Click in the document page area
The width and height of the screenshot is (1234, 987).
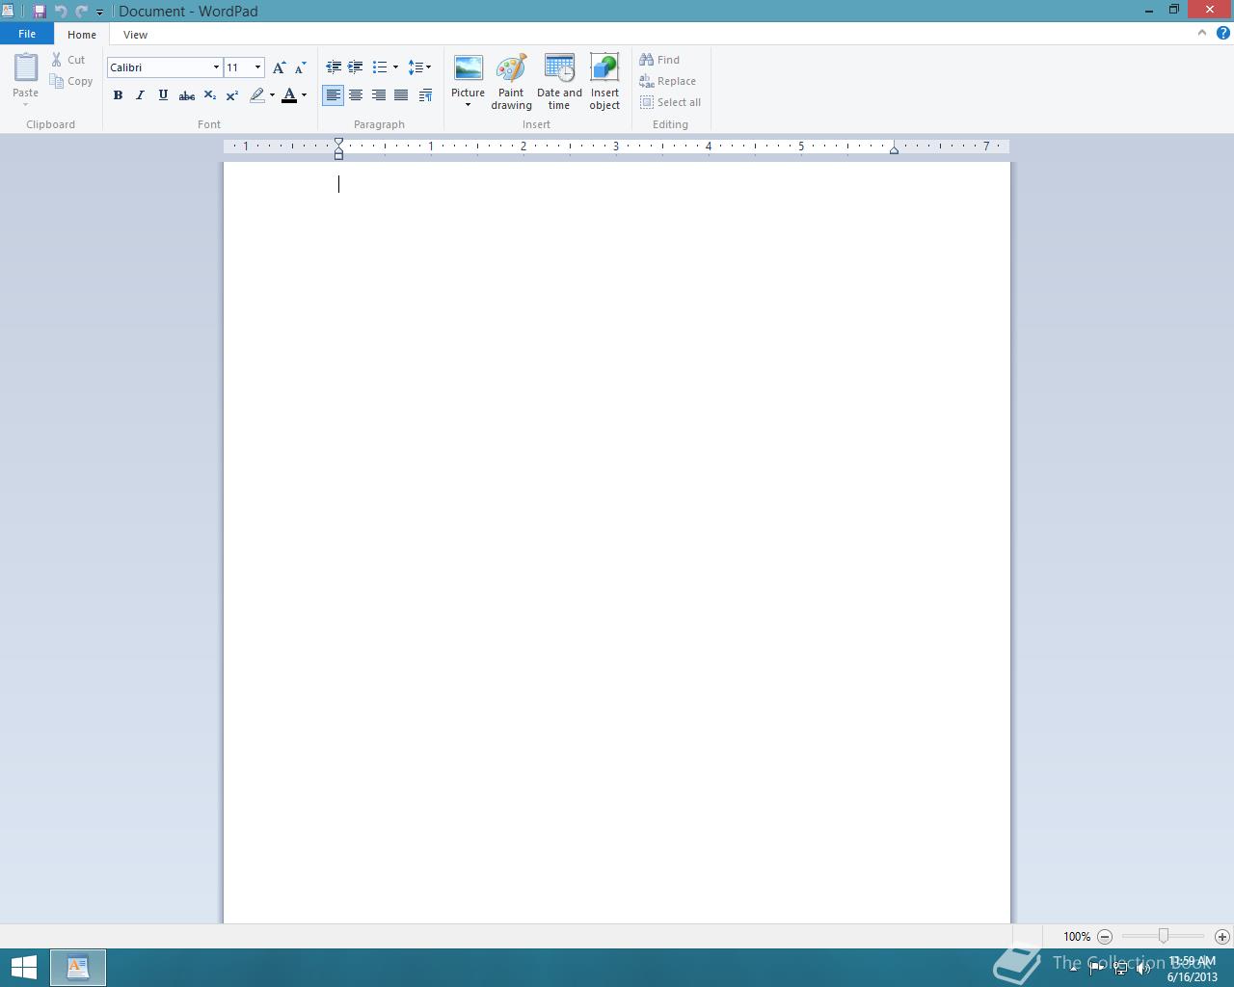[x=617, y=543]
